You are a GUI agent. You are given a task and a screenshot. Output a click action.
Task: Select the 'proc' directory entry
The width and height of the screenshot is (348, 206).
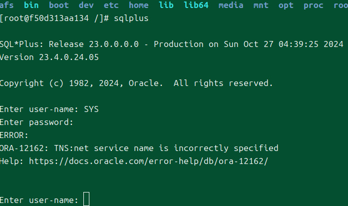click(313, 5)
